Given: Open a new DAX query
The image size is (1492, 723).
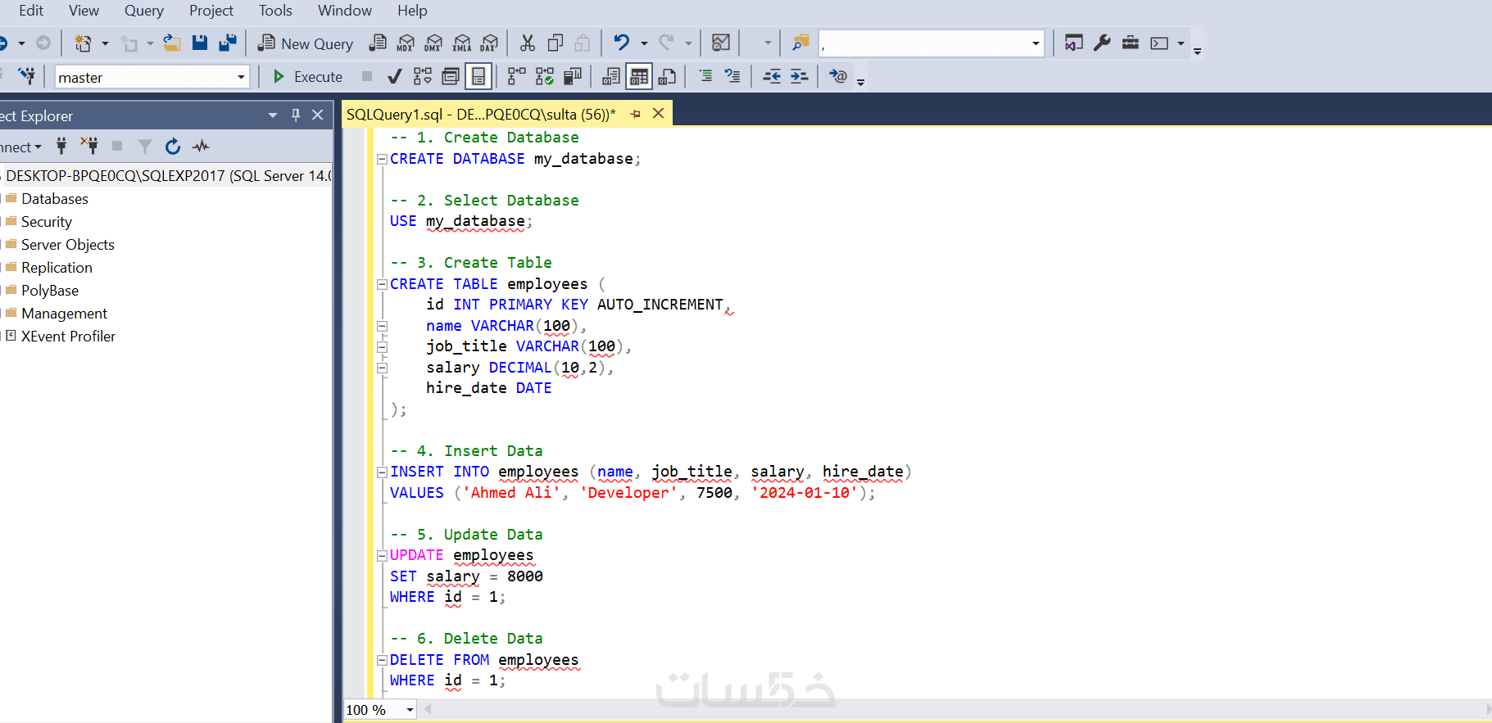Looking at the screenshot, I should (x=490, y=43).
